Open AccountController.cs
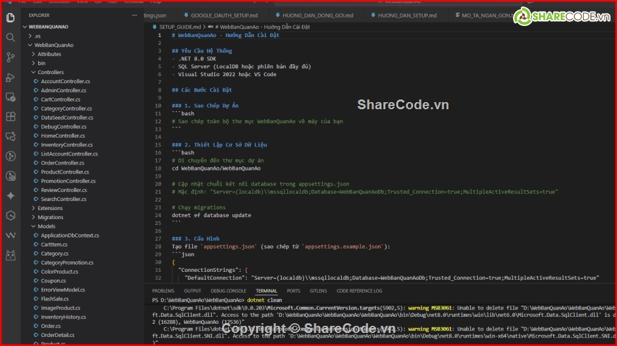This screenshot has width=617, height=346. click(66, 81)
